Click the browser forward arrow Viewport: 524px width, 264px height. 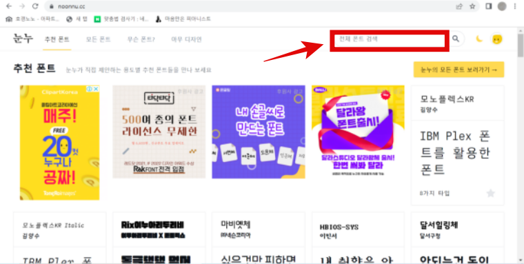[x=22, y=6]
